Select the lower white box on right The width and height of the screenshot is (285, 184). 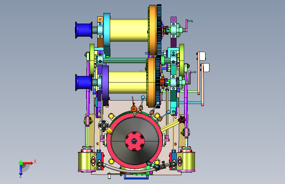pos(206,67)
